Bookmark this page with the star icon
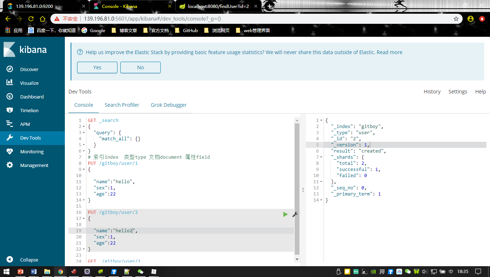Screen dimensions: 490x277 coord(456,19)
